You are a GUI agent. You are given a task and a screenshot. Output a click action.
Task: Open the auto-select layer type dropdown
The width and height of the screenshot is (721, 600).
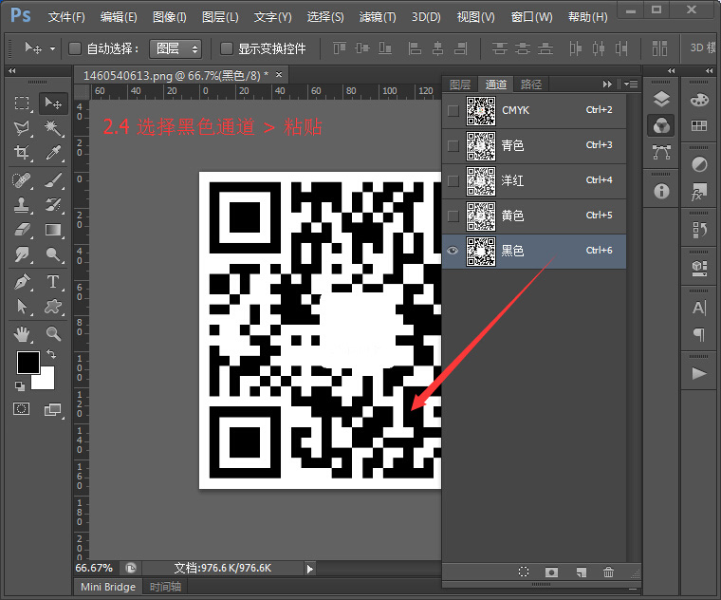(176, 48)
